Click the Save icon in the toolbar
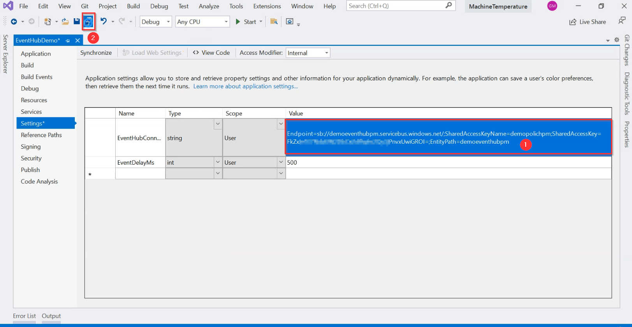 click(77, 22)
